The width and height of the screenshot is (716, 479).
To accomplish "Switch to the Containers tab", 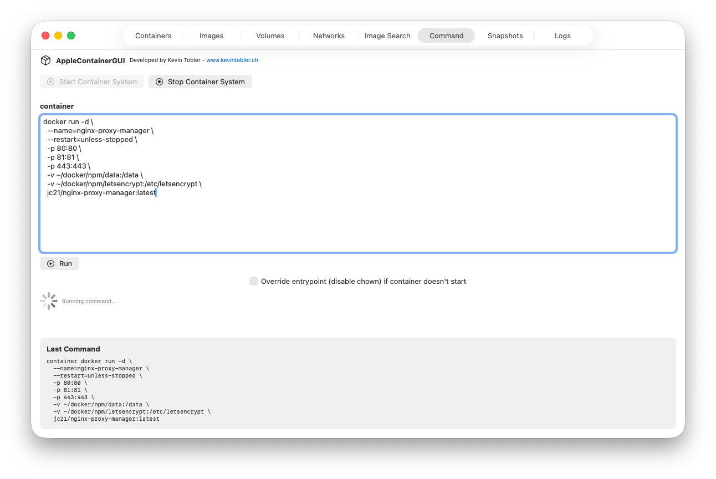I will (153, 35).
